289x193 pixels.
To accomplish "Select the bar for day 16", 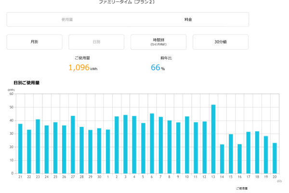I will (x=239, y=159).
